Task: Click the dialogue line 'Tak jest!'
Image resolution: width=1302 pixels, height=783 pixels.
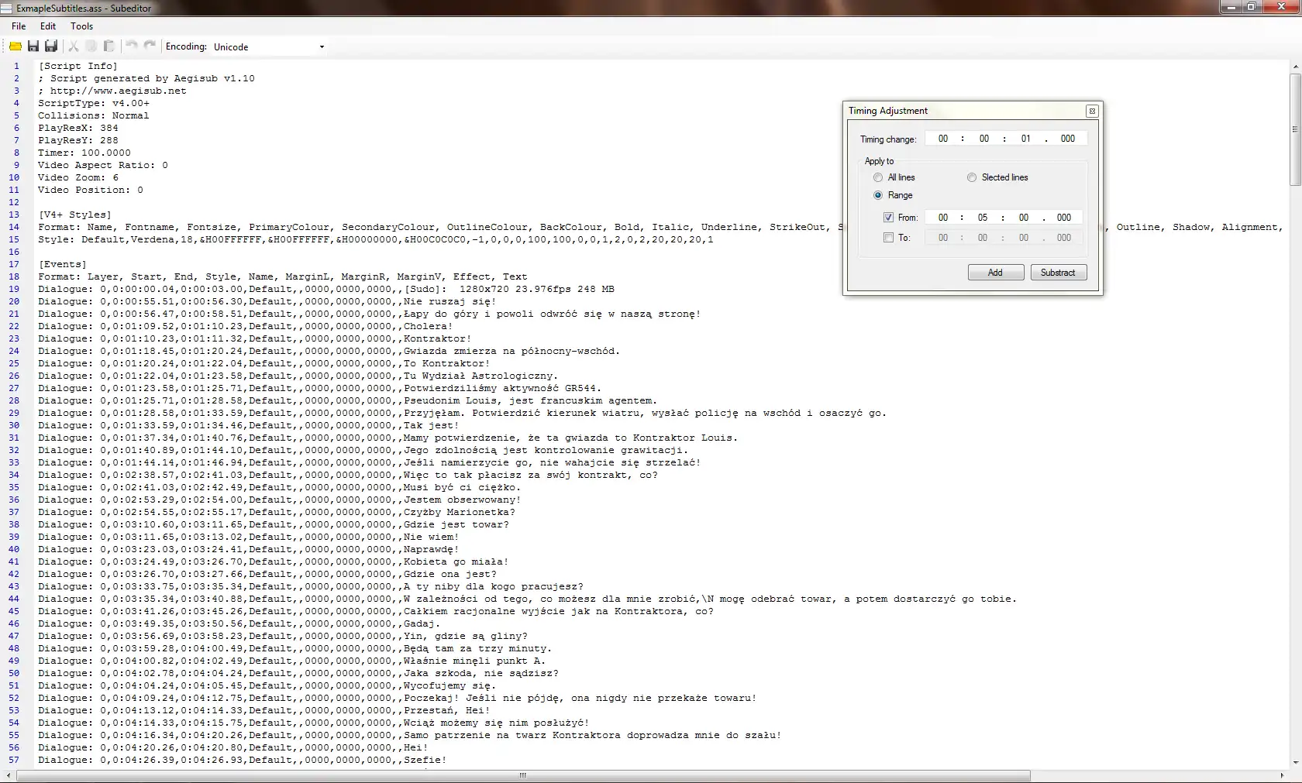Action: (249, 426)
